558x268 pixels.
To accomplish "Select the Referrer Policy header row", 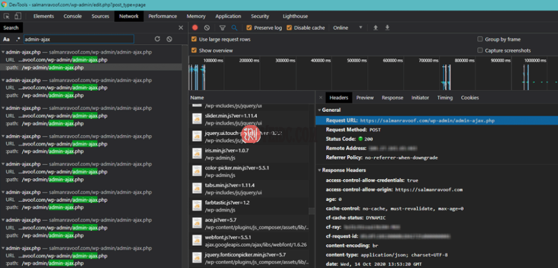I will [436, 157].
